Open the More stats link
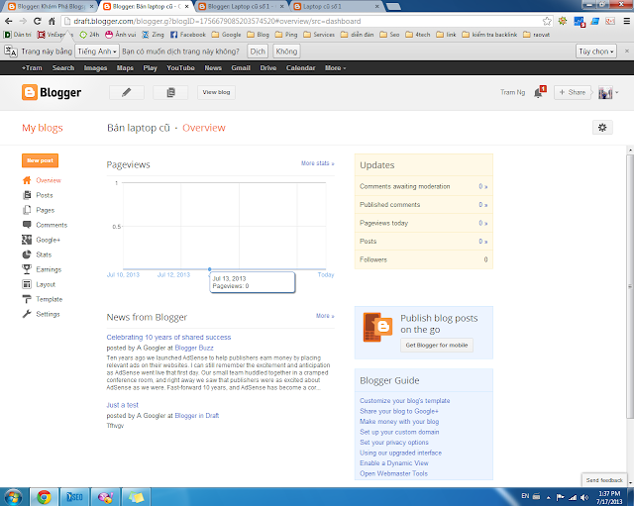Screen dimensions: 634x506 click(x=317, y=163)
